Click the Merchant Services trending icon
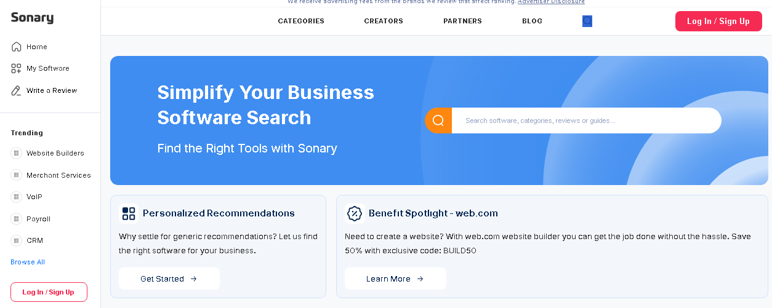772x308 pixels. click(x=16, y=175)
